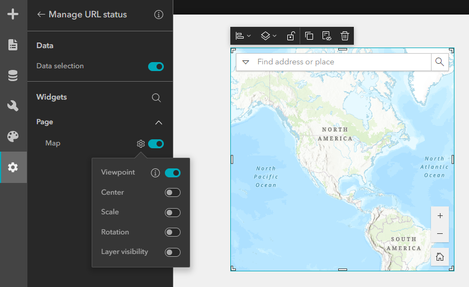Viewport: 469px width, 287px height.
Task: Enable the Scale toggle
Action: click(x=173, y=213)
